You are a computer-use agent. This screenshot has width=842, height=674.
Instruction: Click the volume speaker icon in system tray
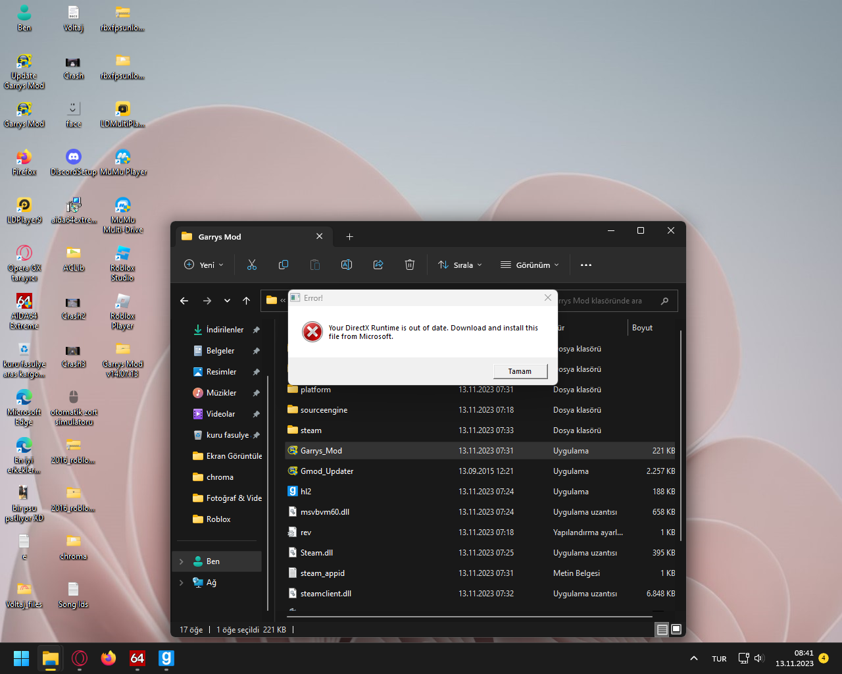(759, 658)
